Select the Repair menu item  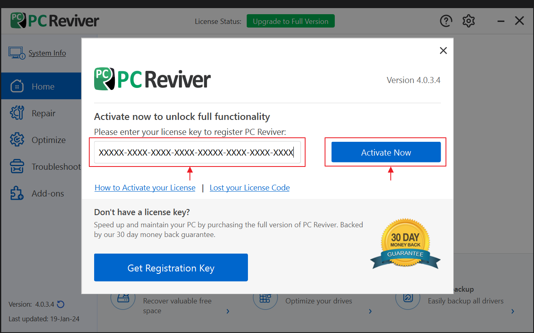point(41,113)
